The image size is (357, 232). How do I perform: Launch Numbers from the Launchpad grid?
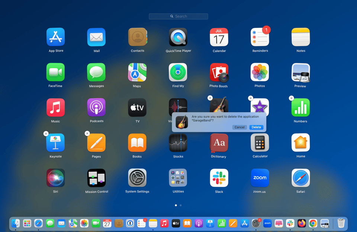[x=300, y=107]
